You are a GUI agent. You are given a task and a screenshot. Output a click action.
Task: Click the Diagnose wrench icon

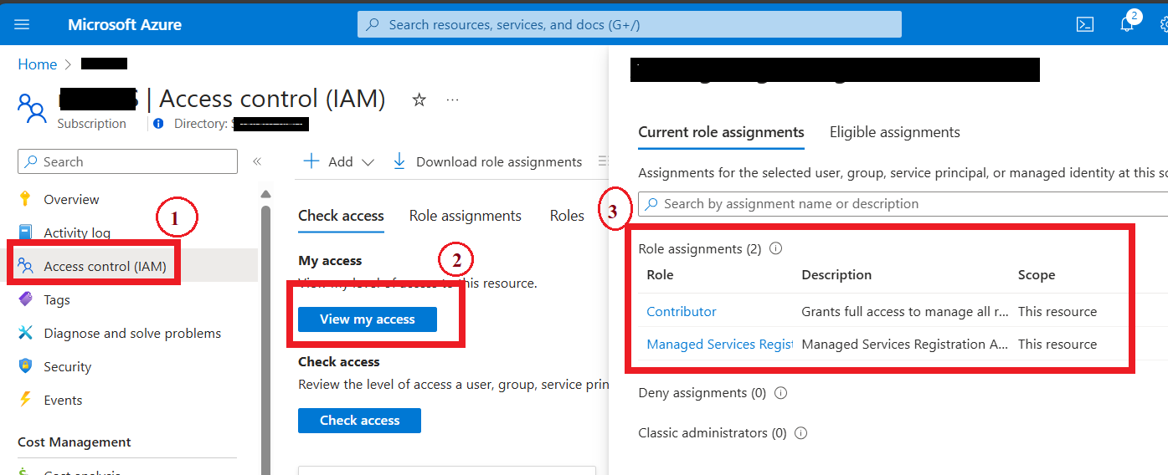(x=25, y=333)
